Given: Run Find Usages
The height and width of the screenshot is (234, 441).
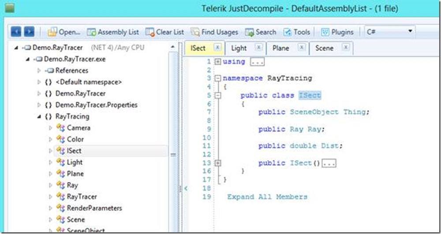Looking at the screenshot, I should [214, 32].
